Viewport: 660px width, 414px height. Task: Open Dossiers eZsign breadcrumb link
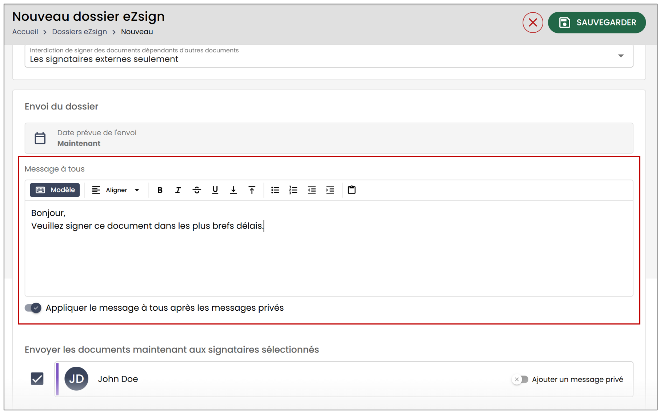click(79, 32)
